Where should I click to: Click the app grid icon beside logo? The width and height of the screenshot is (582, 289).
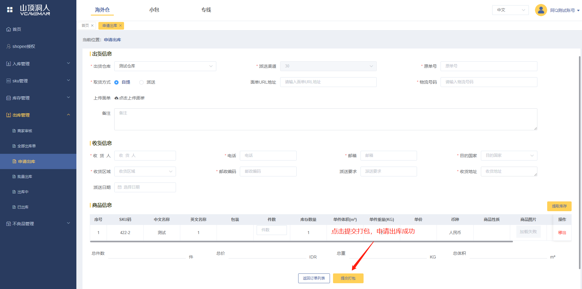pyautogui.click(x=10, y=10)
